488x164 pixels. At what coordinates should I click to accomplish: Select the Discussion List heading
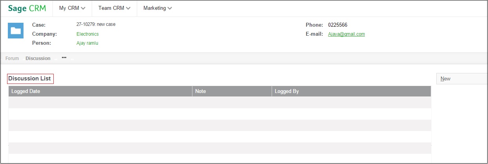tap(30, 78)
